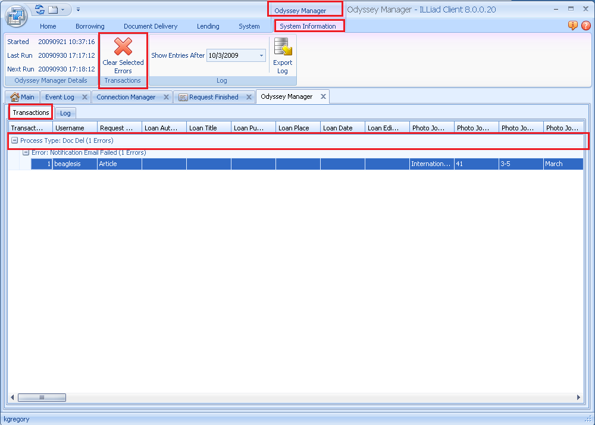Screen dimensions: 595x425
Task: Sort by the Username column header
Action: coord(74,128)
